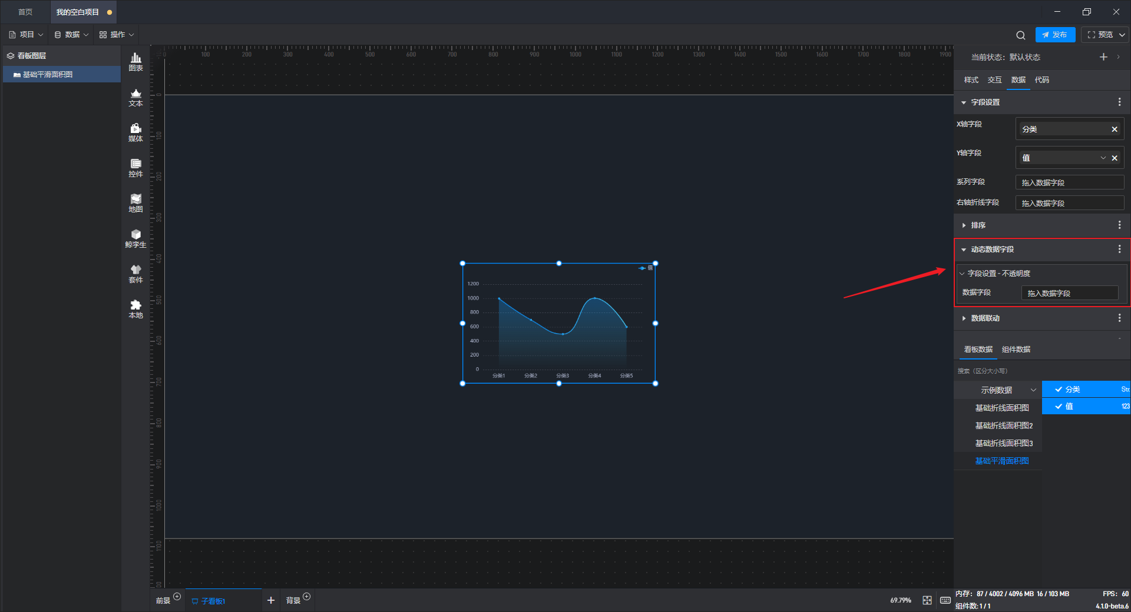Viewport: 1131px width, 612px height.
Task: Select the 基础平滑面积图 layer
Action: point(62,75)
